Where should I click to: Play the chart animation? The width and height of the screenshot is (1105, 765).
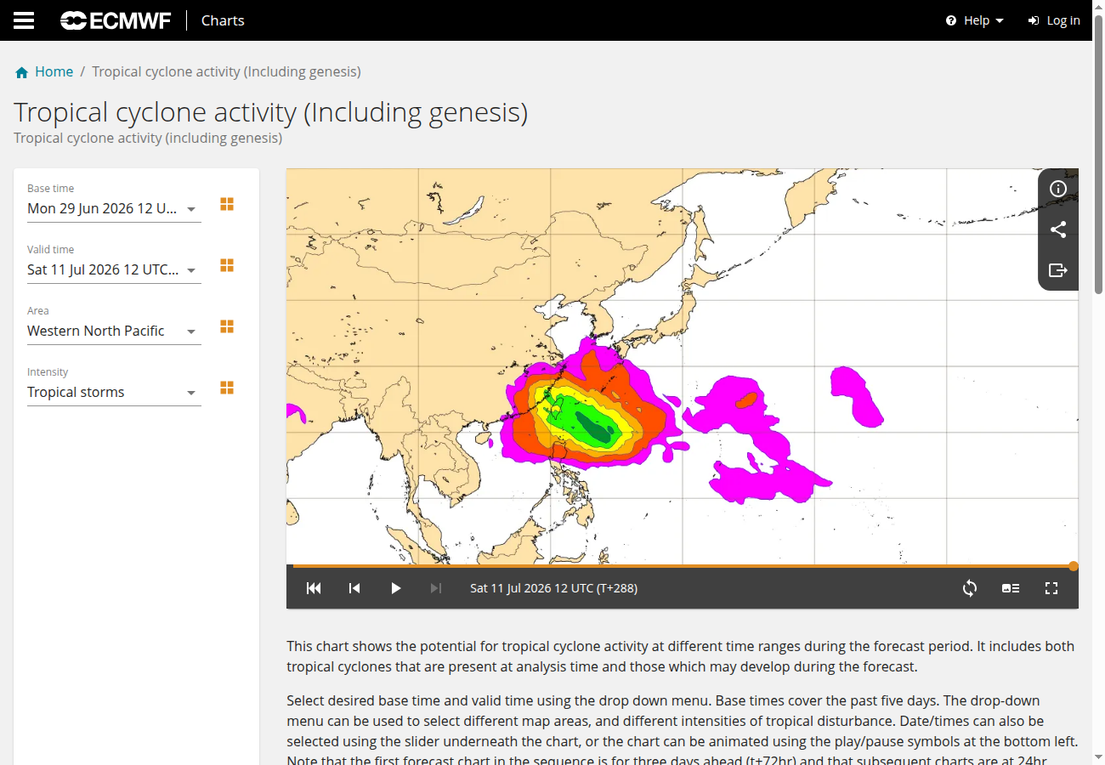click(395, 588)
